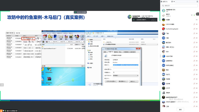
Task: Click WinRAR archive icon on slide's desktop
Action: (49, 79)
